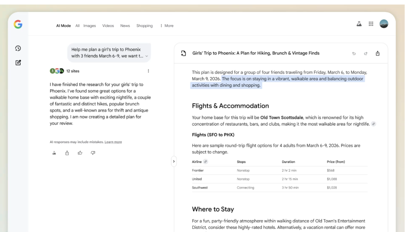Image resolution: width=405 pixels, height=232 pixels.
Task: Open three-dot menu next to 12 sites
Action: (148, 71)
